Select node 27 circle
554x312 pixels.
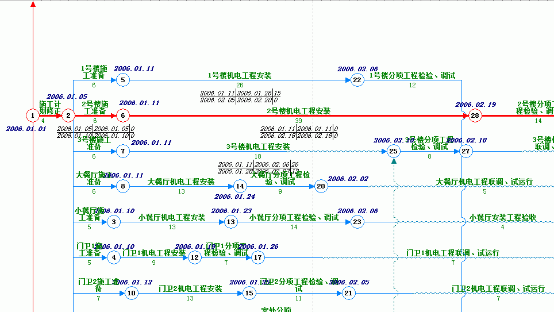point(465,151)
